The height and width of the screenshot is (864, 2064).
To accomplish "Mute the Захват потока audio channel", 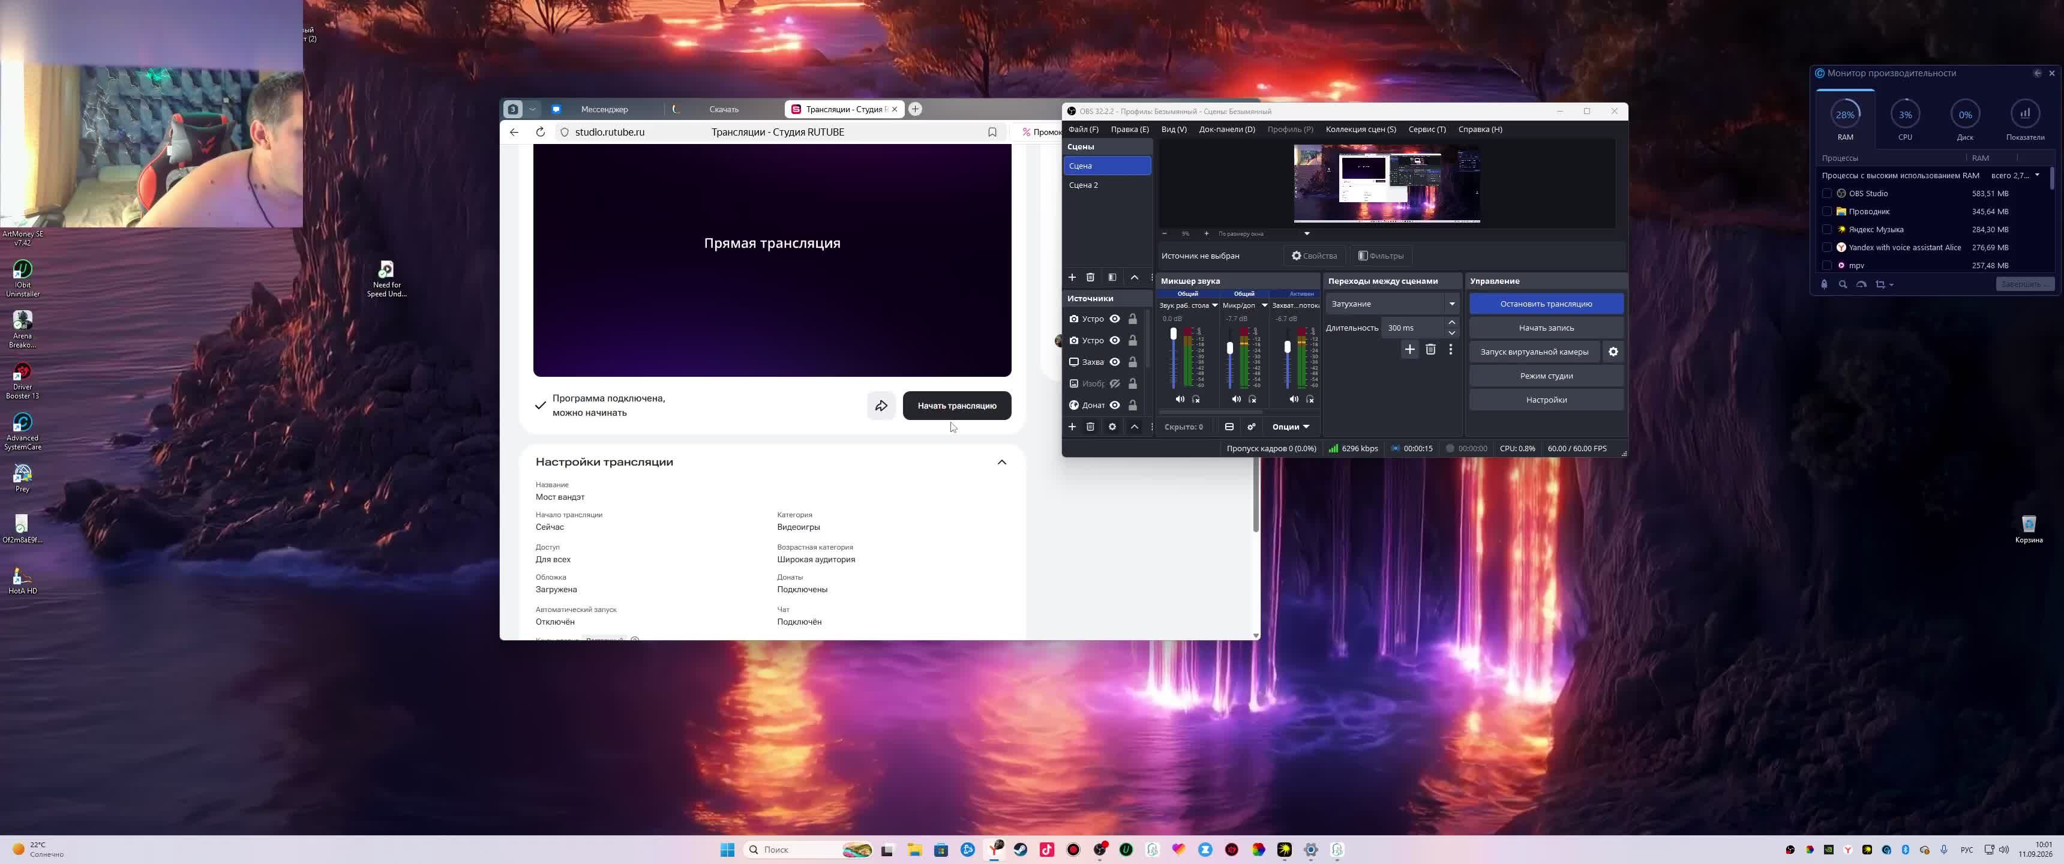I will click(x=1294, y=399).
